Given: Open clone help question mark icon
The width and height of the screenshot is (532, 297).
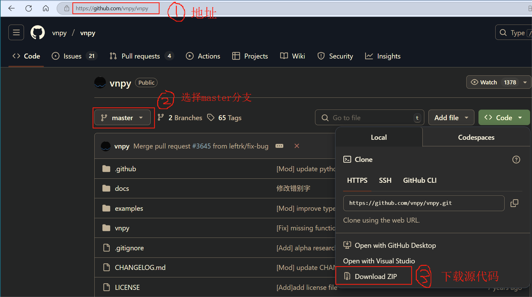Looking at the screenshot, I should click(x=516, y=160).
